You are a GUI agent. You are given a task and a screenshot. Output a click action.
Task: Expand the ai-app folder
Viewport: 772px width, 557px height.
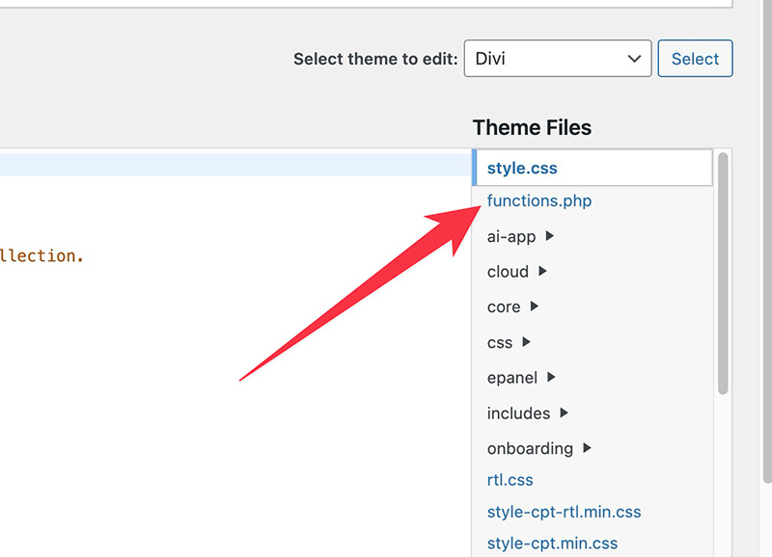pyautogui.click(x=520, y=236)
